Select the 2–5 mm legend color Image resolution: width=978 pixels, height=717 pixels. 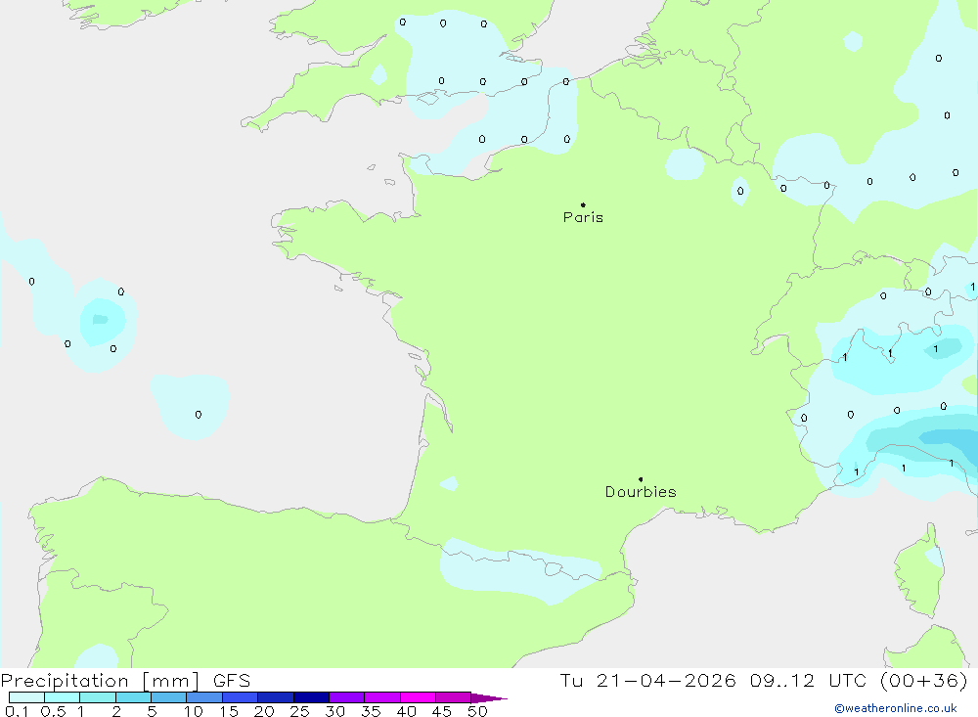tap(133, 697)
